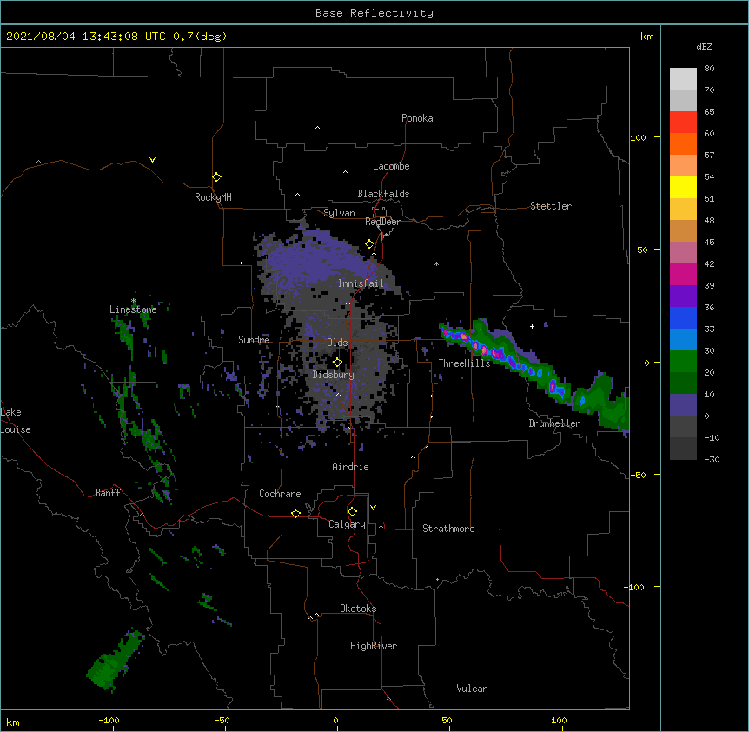Select the red 65-60 dBZ legend swatch
The height and width of the screenshot is (732, 749).
tap(683, 123)
